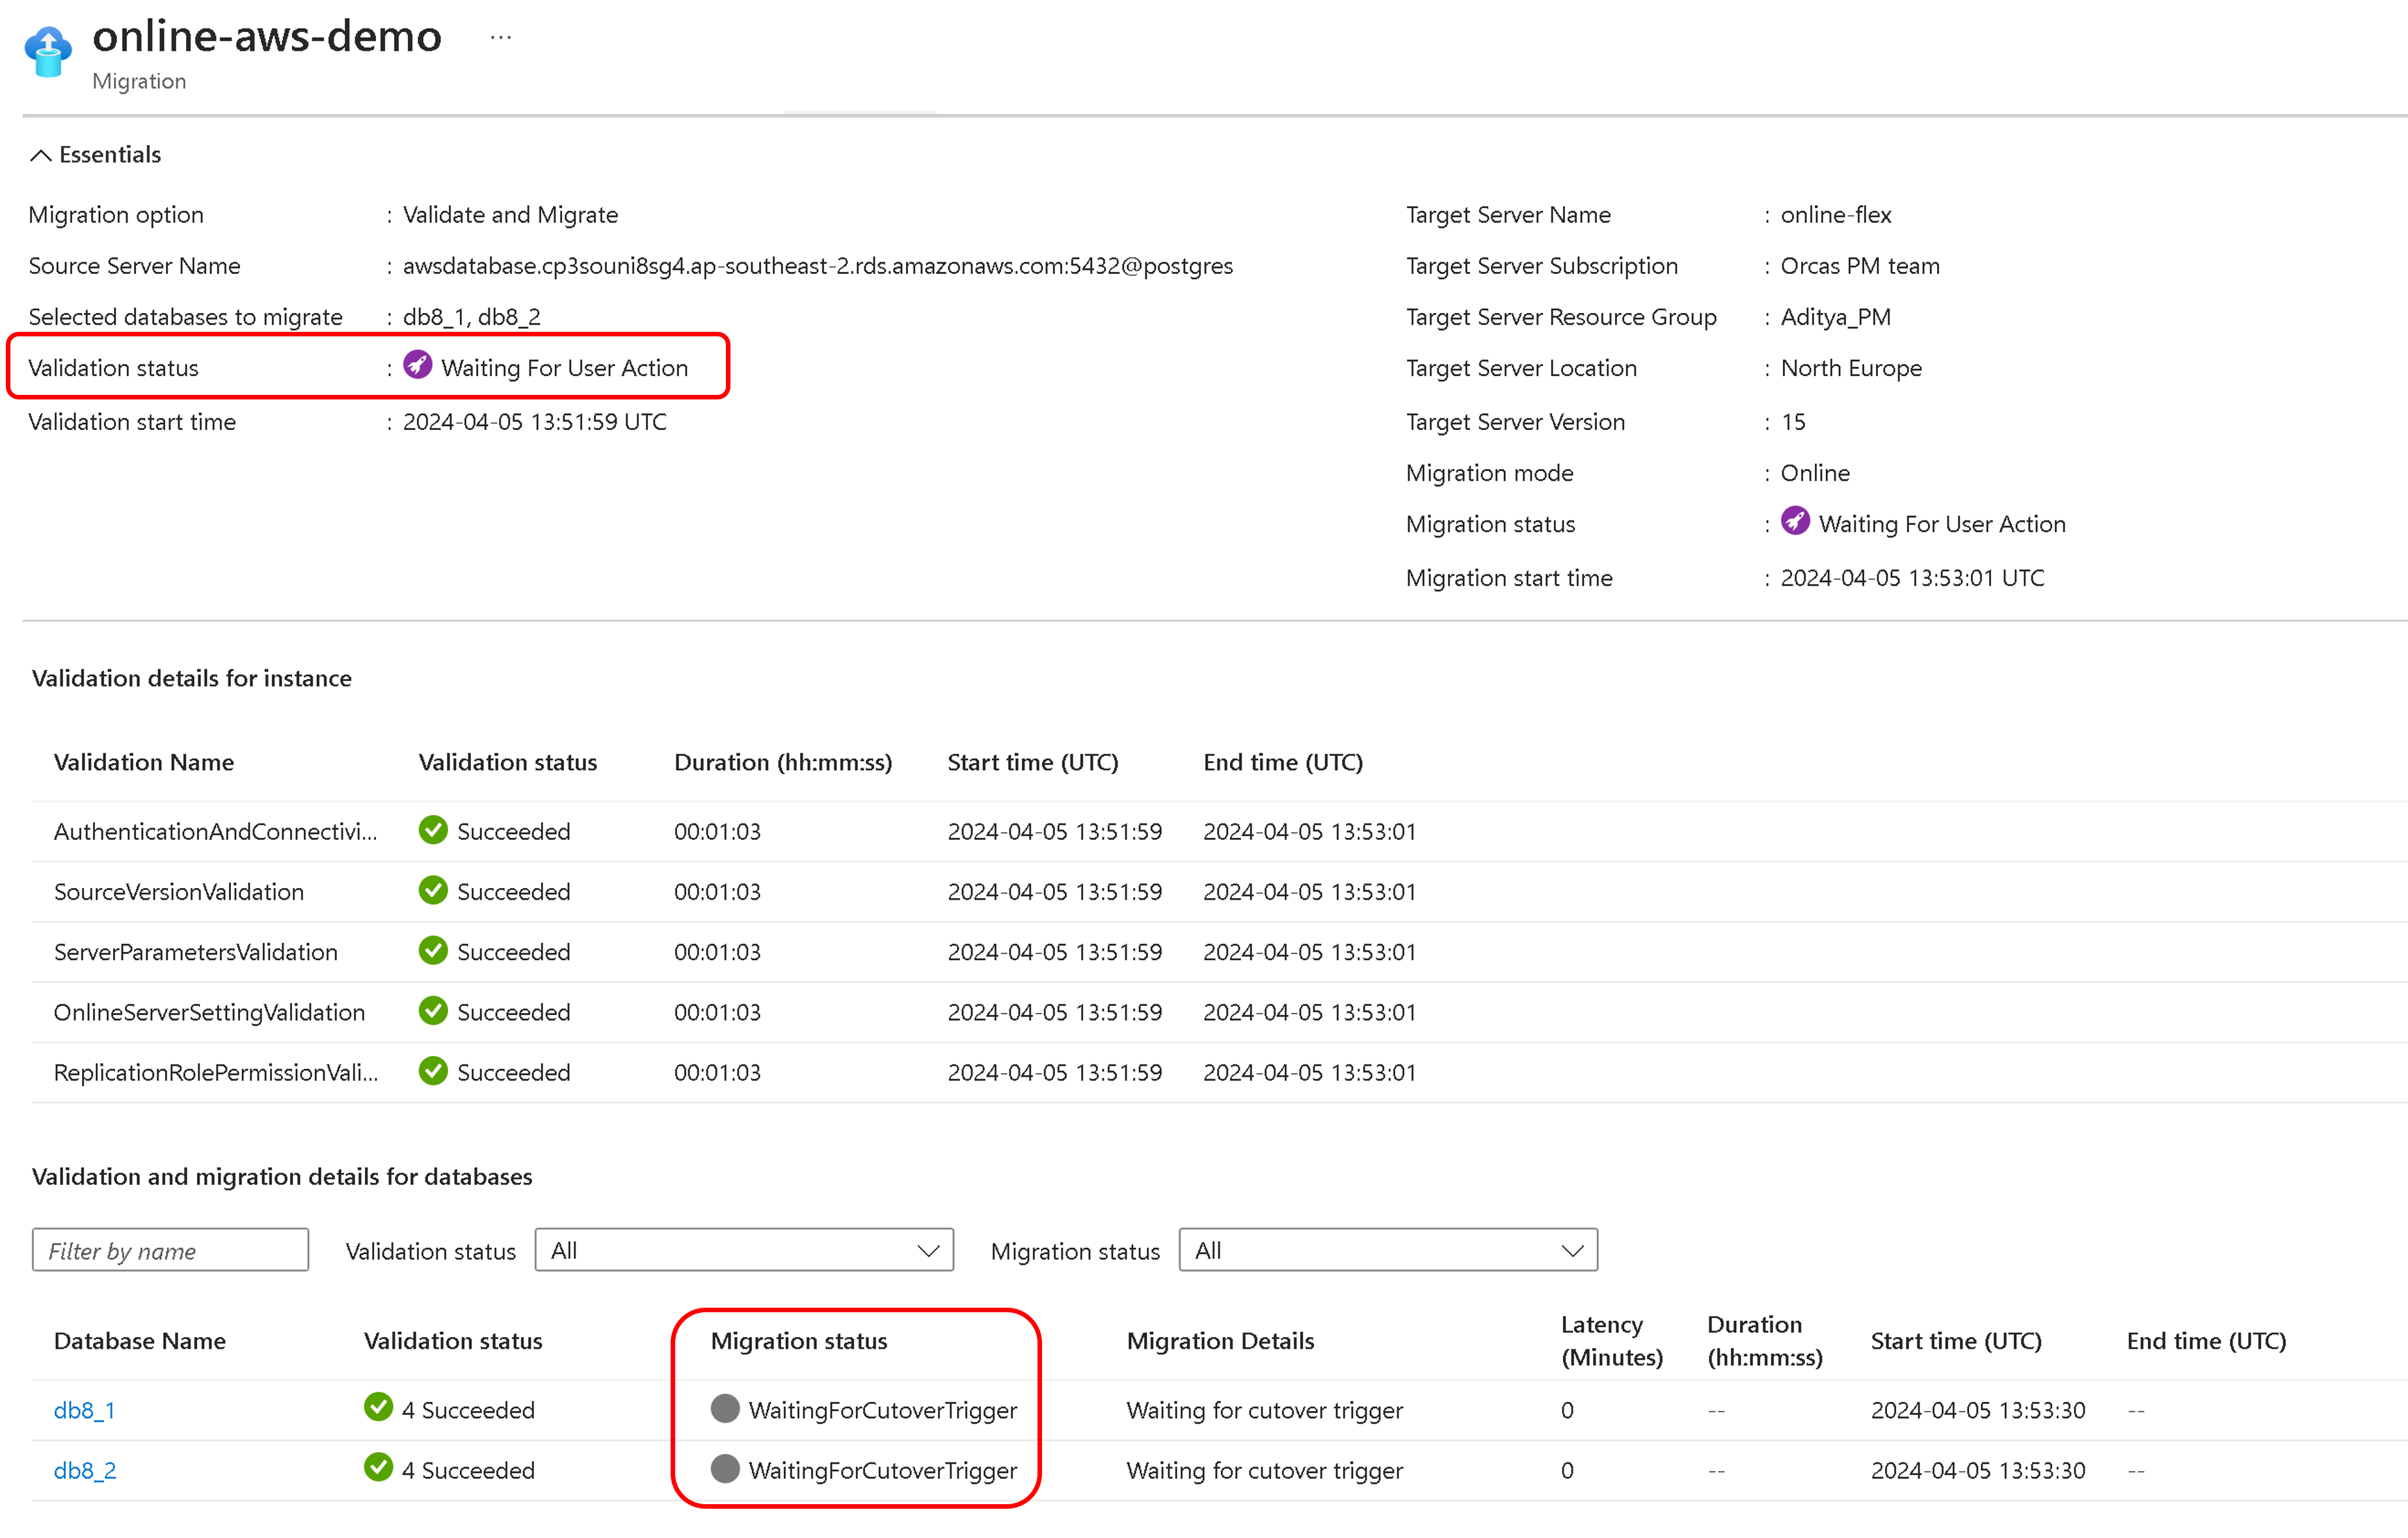The image size is (2408, 1538).
Task: Click the Database Name column header
Action: point(140,1341)
